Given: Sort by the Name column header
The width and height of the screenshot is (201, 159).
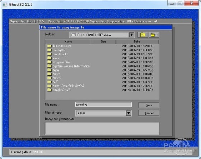Looking at the screenshot, I should coord(68,42).
